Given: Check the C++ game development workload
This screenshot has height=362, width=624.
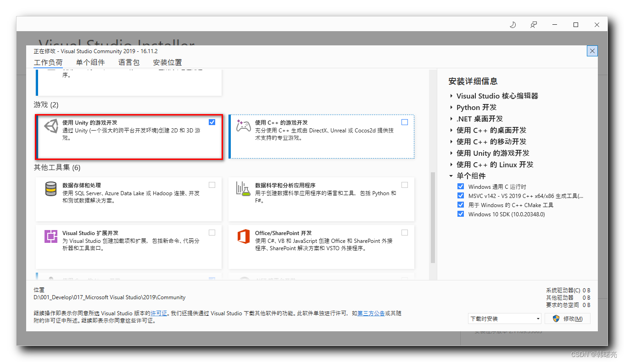Looking at the screenshot, I should (404, 122).
